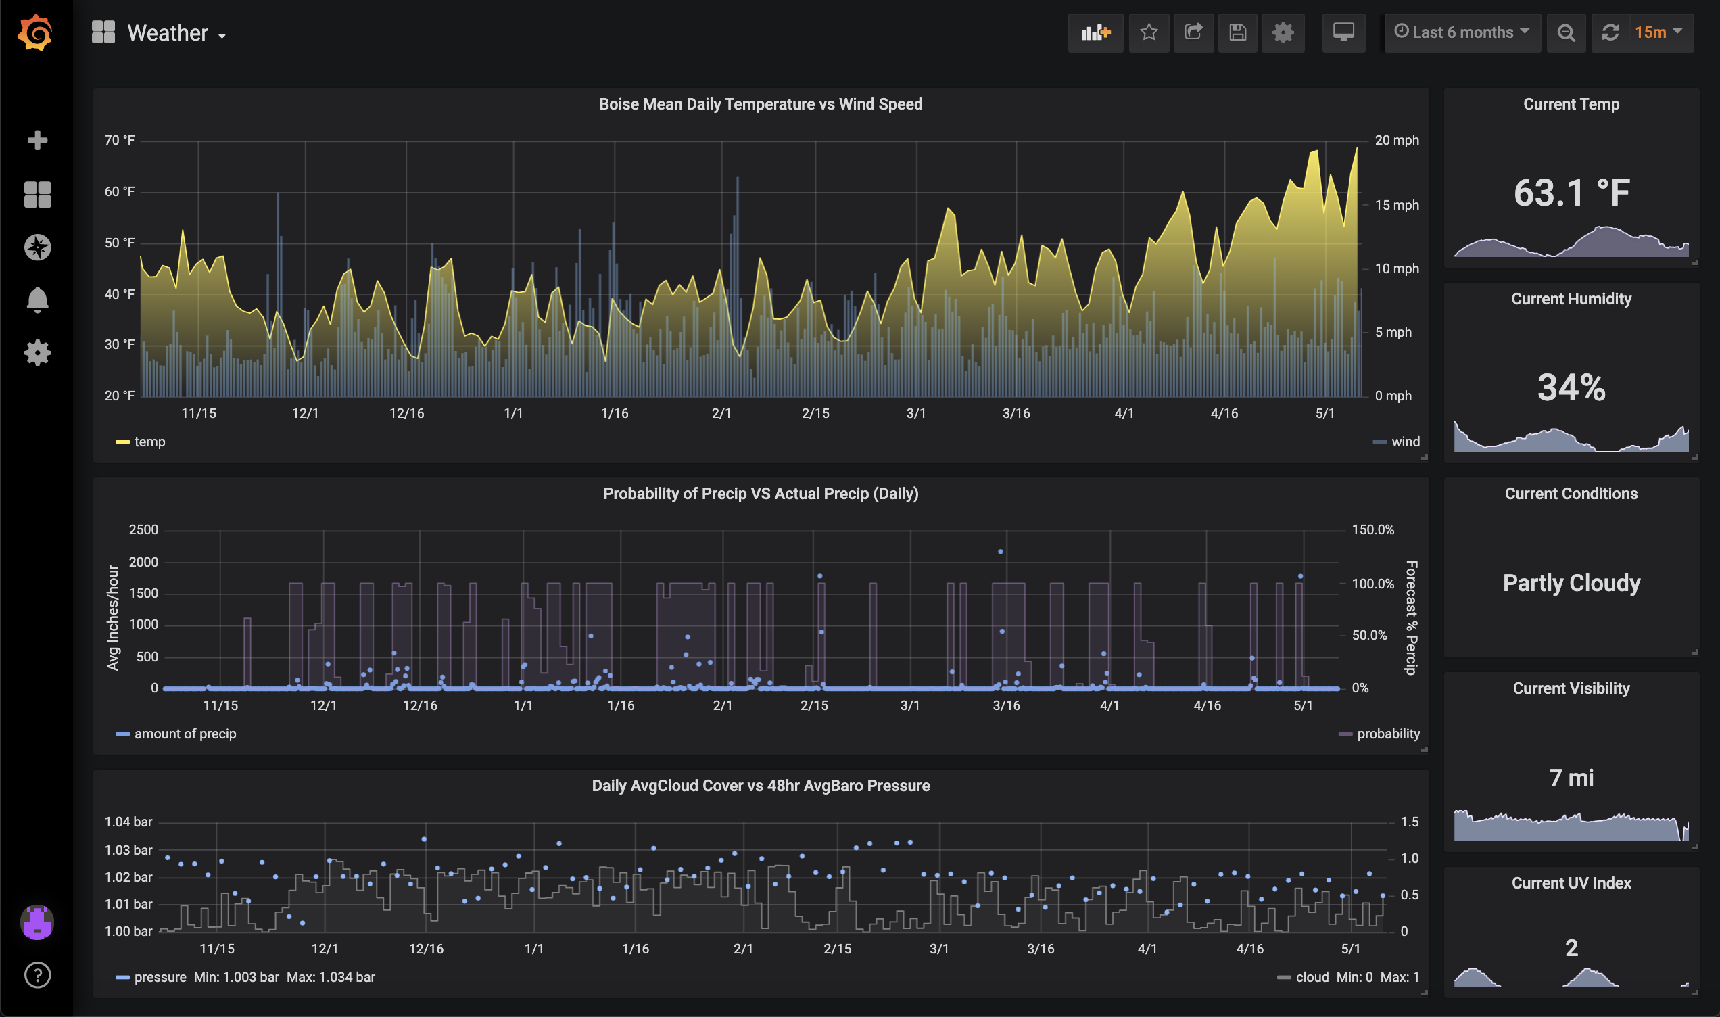Open the share dashboard dialog

pos(1193,32)
